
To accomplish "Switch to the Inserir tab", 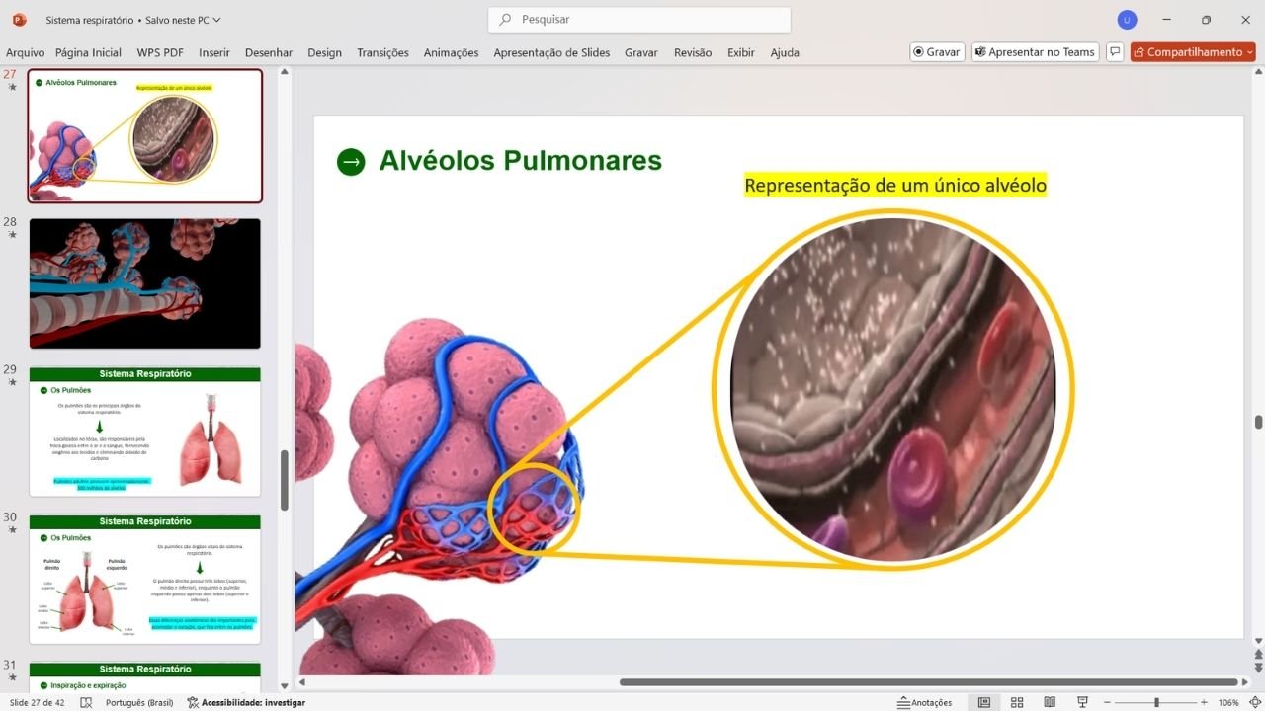I will click(x=214, y=53).
